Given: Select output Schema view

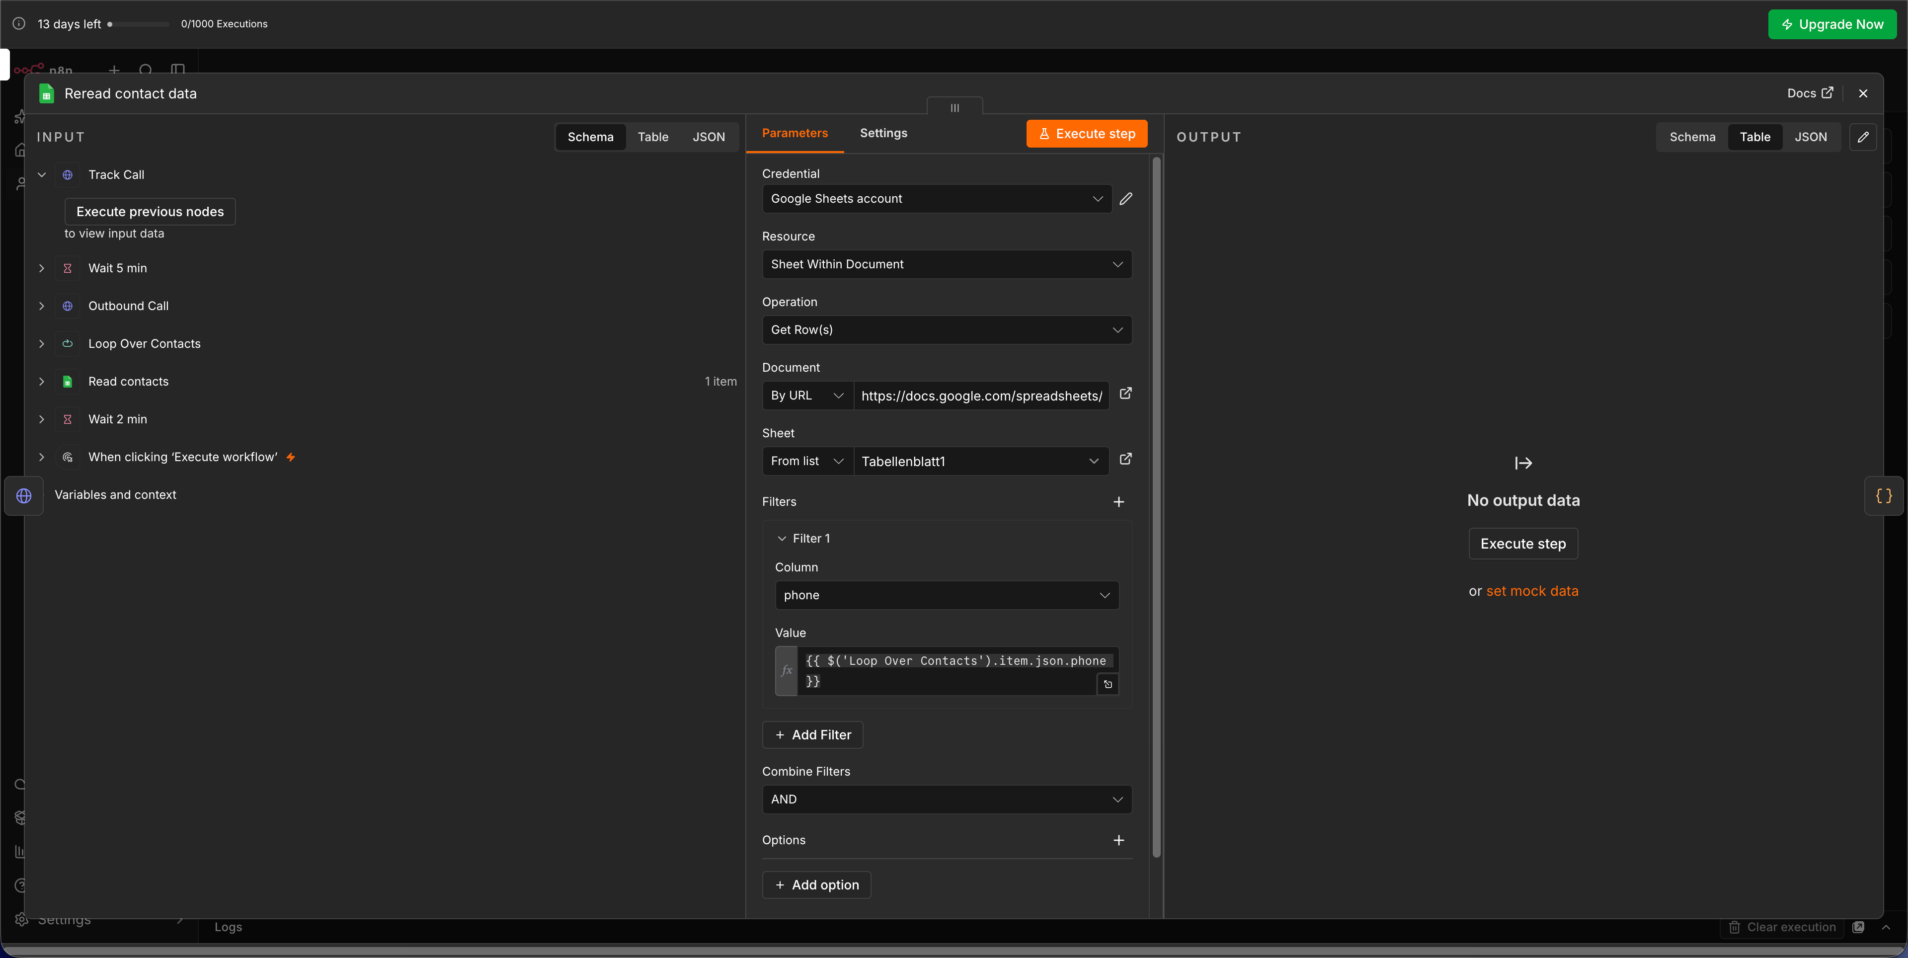Looking at the screenshot, I should click(x=1692, y=137).
